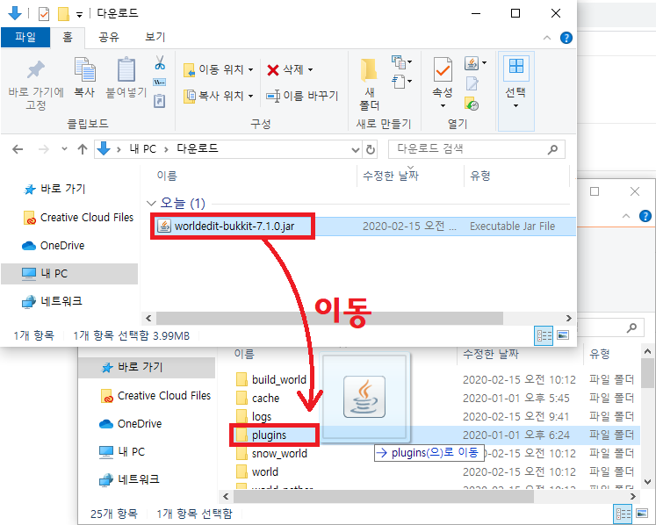Collapse the 오늘 (1) group
The image size is (656, 525).
point(151,204)
